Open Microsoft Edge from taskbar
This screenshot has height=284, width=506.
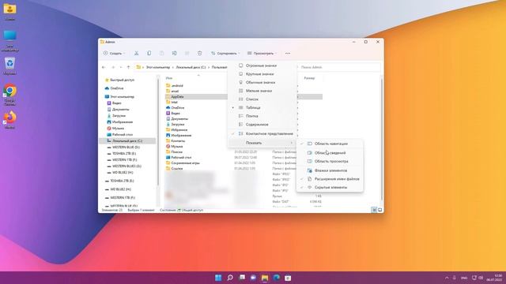pyautogui.click(x=276, y=278)
